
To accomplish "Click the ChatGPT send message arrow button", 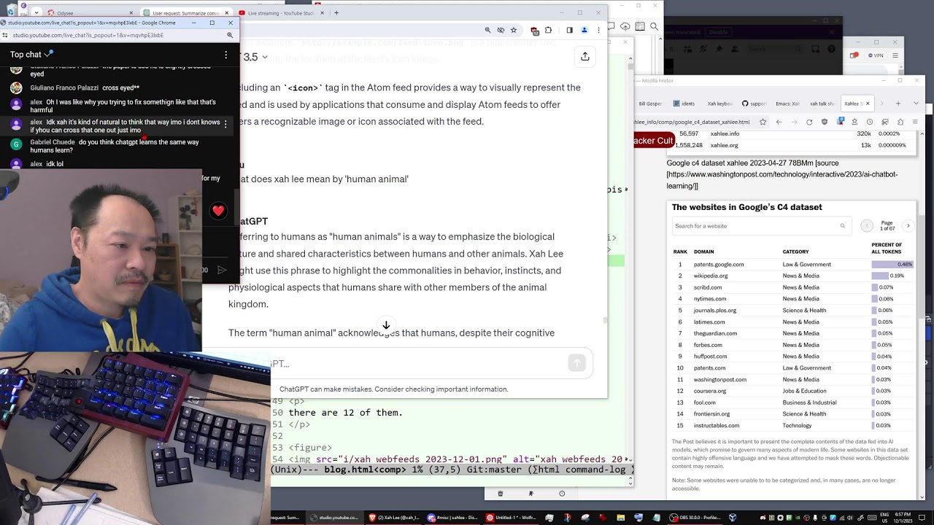I will 576,363.
